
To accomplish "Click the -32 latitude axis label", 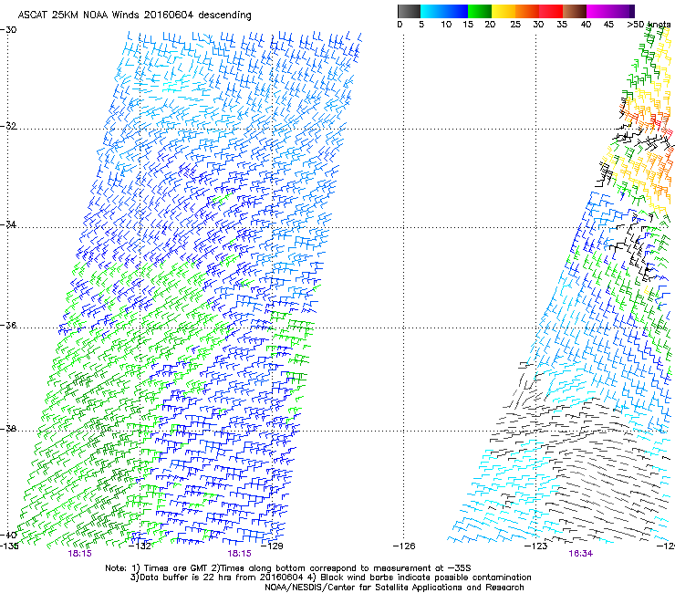I will (8, 126).
